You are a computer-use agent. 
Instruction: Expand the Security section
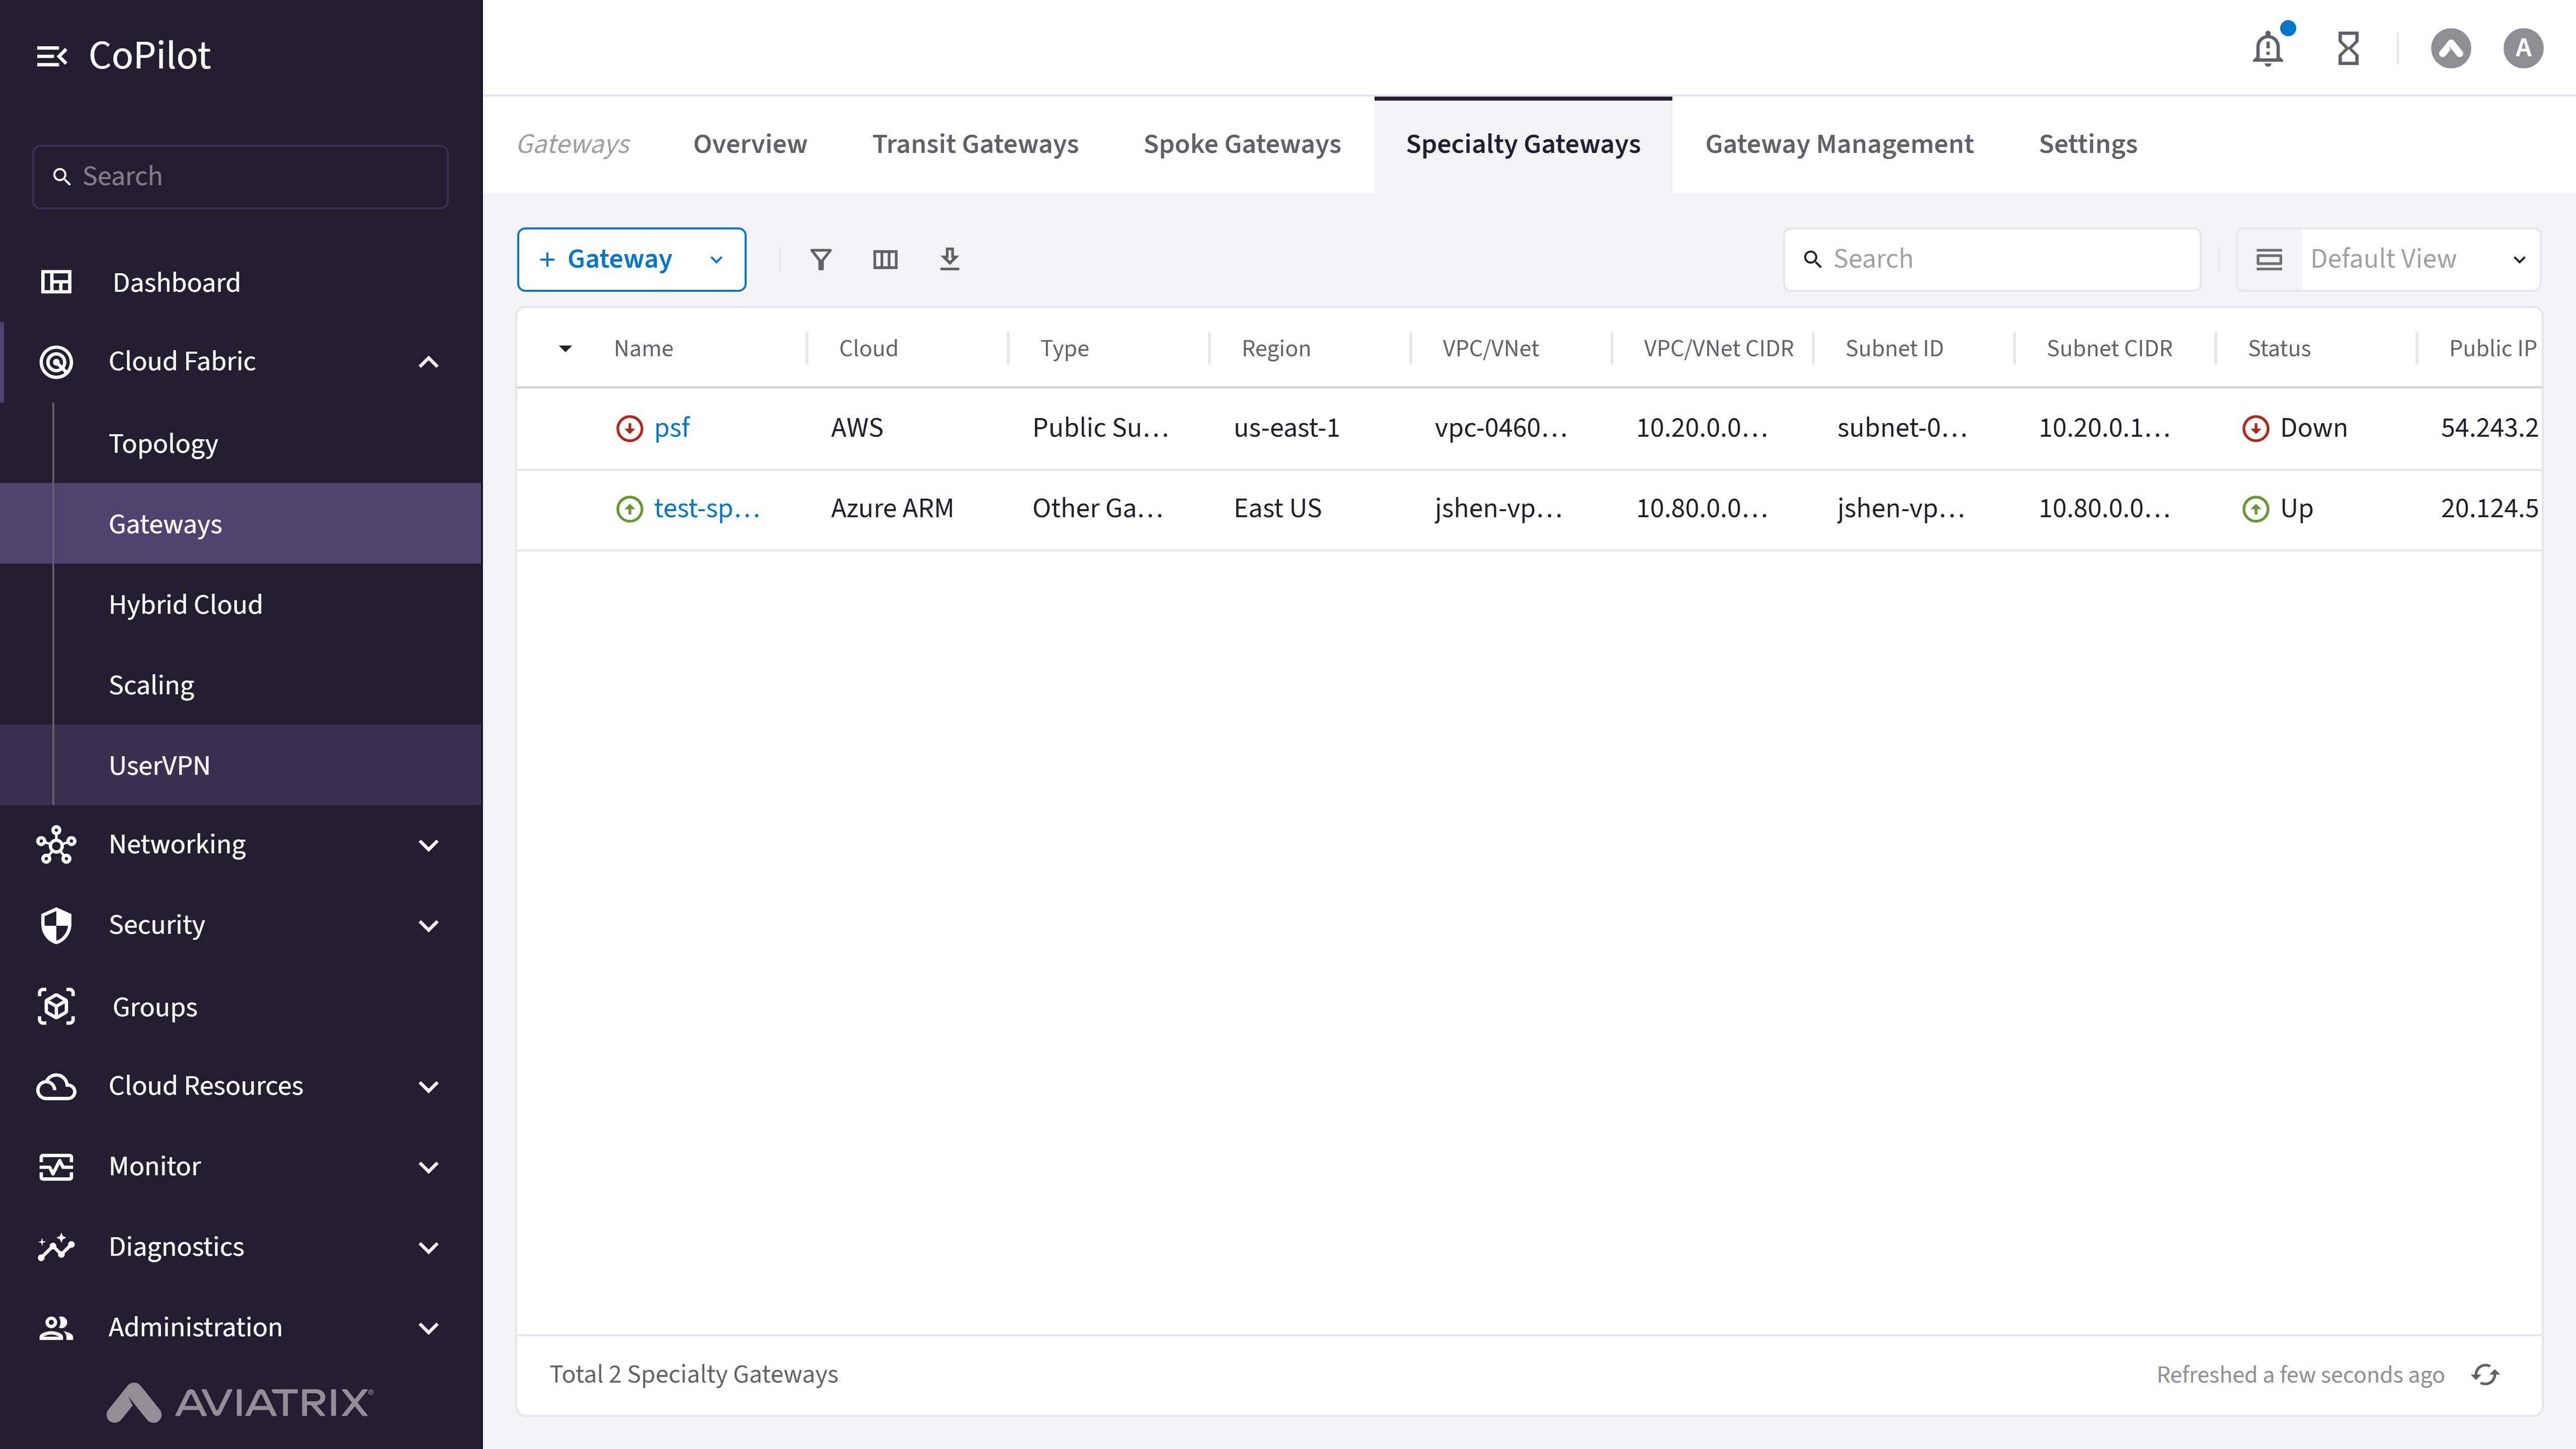pos(429,925)
